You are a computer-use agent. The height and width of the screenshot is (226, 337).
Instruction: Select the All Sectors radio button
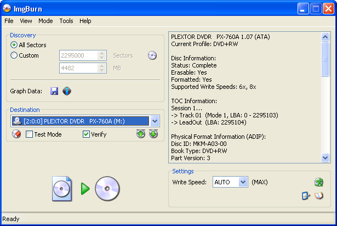click(x=14, y=45)
